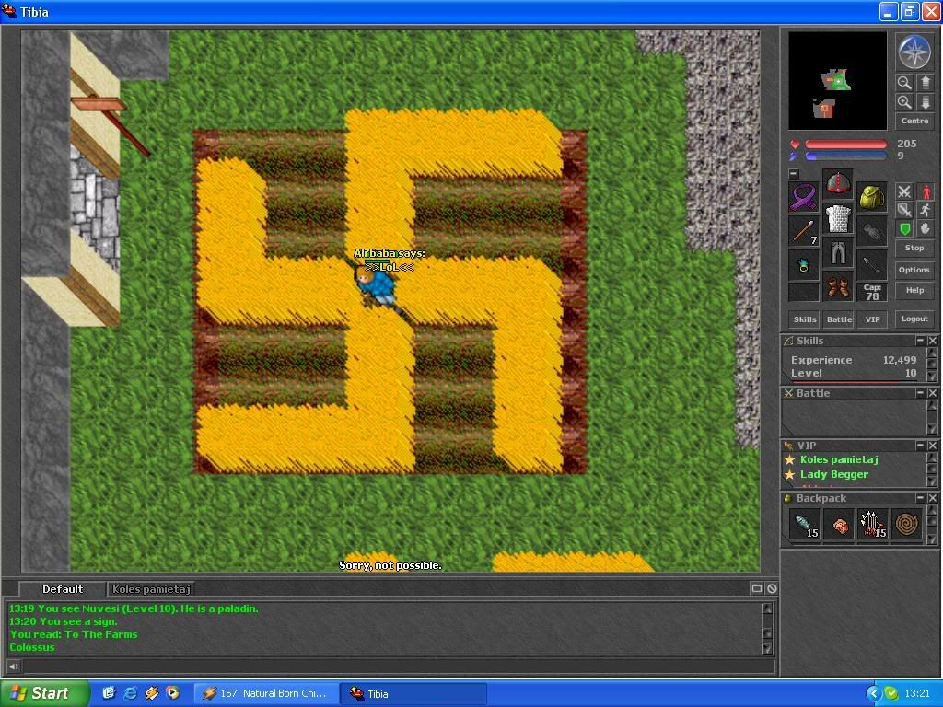The width and height of the screenshot is (943, 707).
Task: Select the brown leather boots slot
Action: tap(837, 287)
